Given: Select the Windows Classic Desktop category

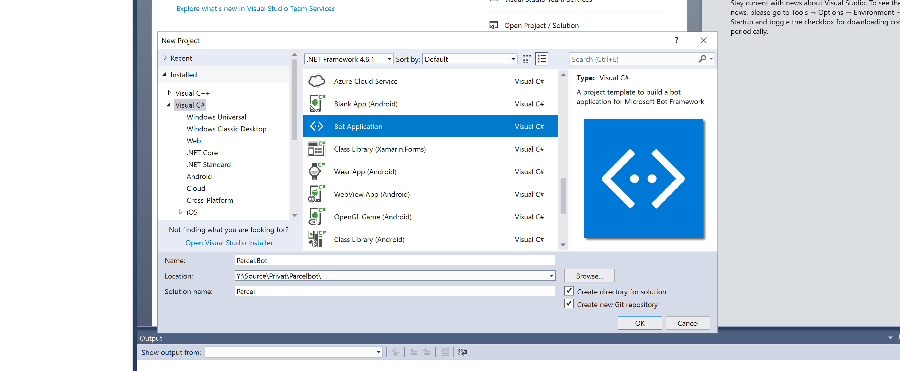Looking at the screenshot, I should coord(226,129).
